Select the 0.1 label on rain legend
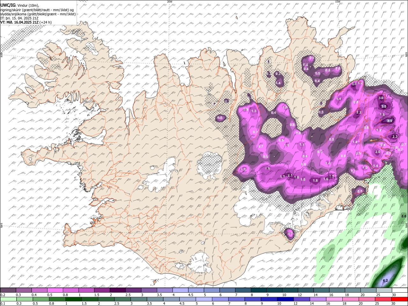The height and width of the screenshot is (306, 408). [2, 304]
